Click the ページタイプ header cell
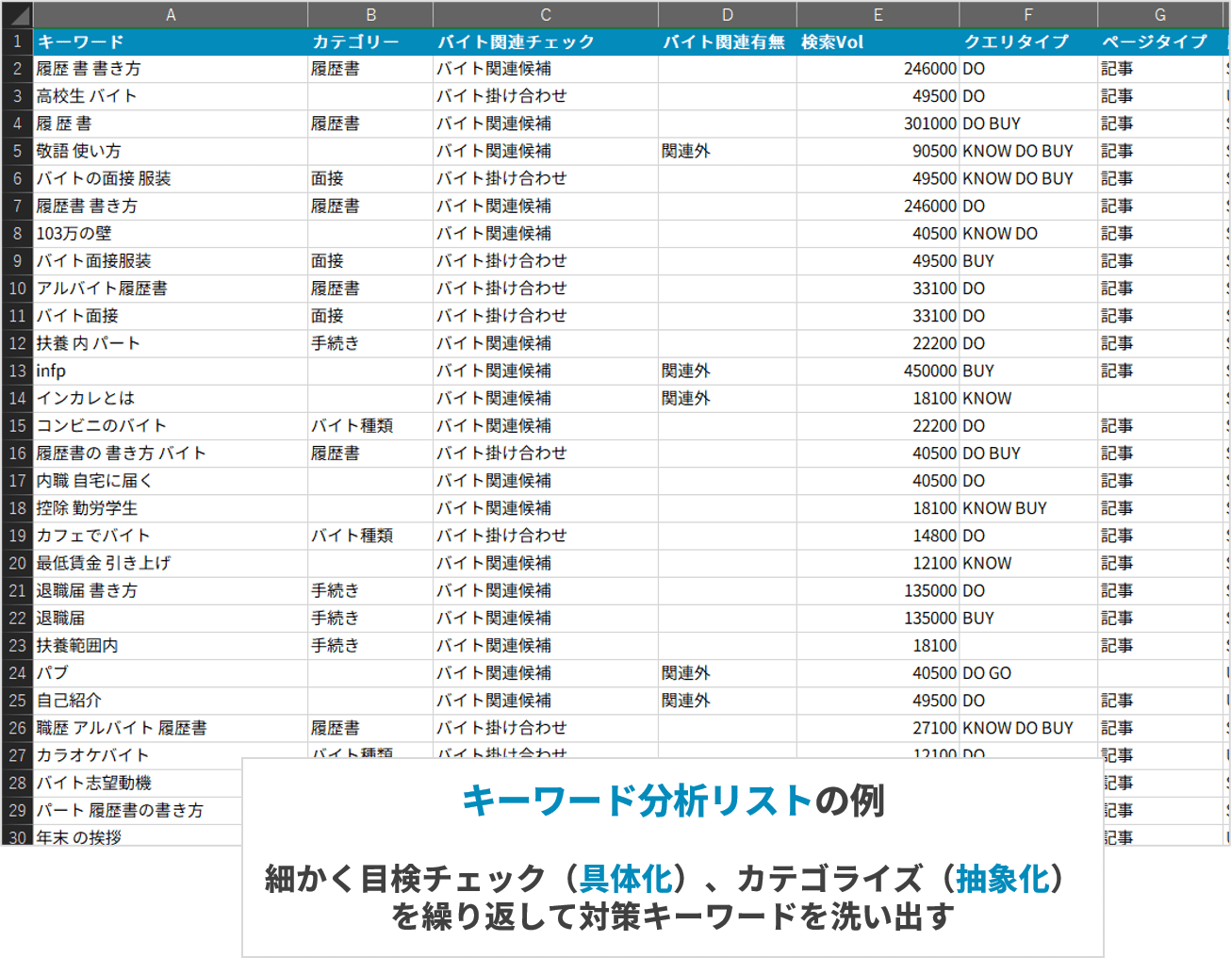 tap(1160, 41)
